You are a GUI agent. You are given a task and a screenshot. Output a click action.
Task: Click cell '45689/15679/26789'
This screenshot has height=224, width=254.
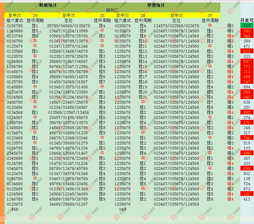click(68, 199)
